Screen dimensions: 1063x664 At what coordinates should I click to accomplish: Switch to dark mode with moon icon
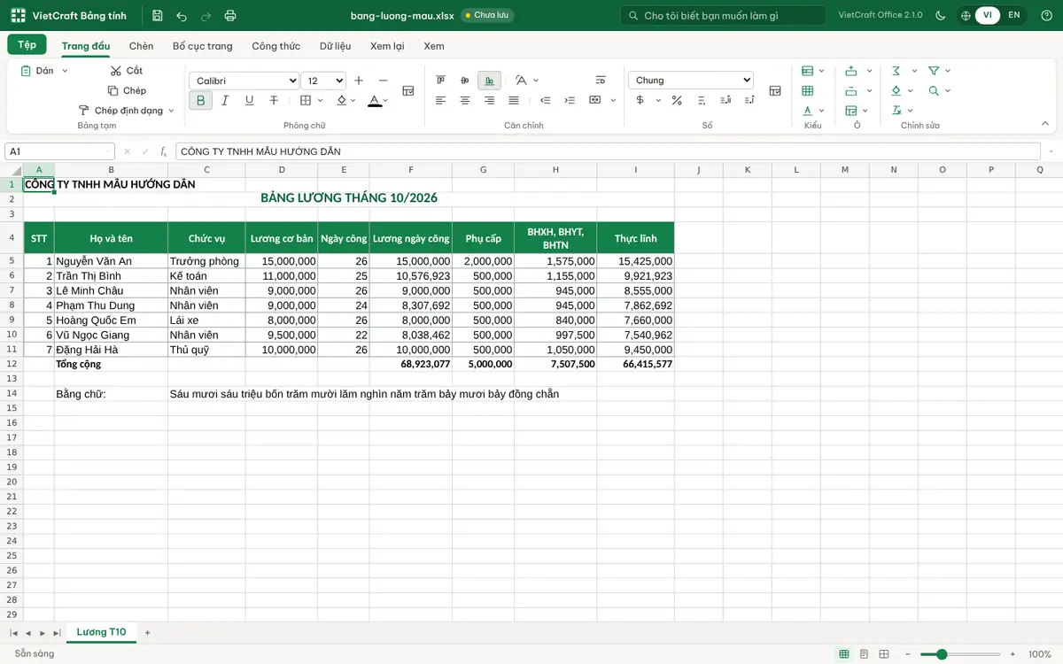tap(941, 16)
